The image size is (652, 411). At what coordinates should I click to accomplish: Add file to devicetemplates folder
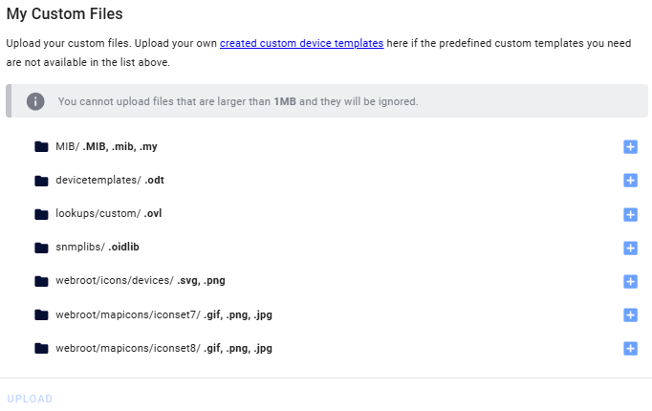[630, 181]
